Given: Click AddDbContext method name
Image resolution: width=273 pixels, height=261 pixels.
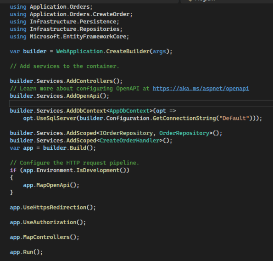Looking at the screenshot, I should click(x=86, y=111).
